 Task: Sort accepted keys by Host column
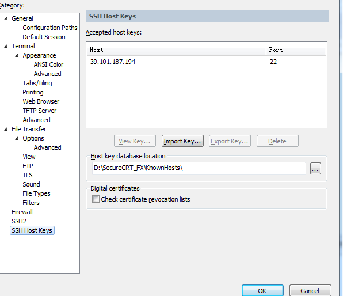pos(176,50)
